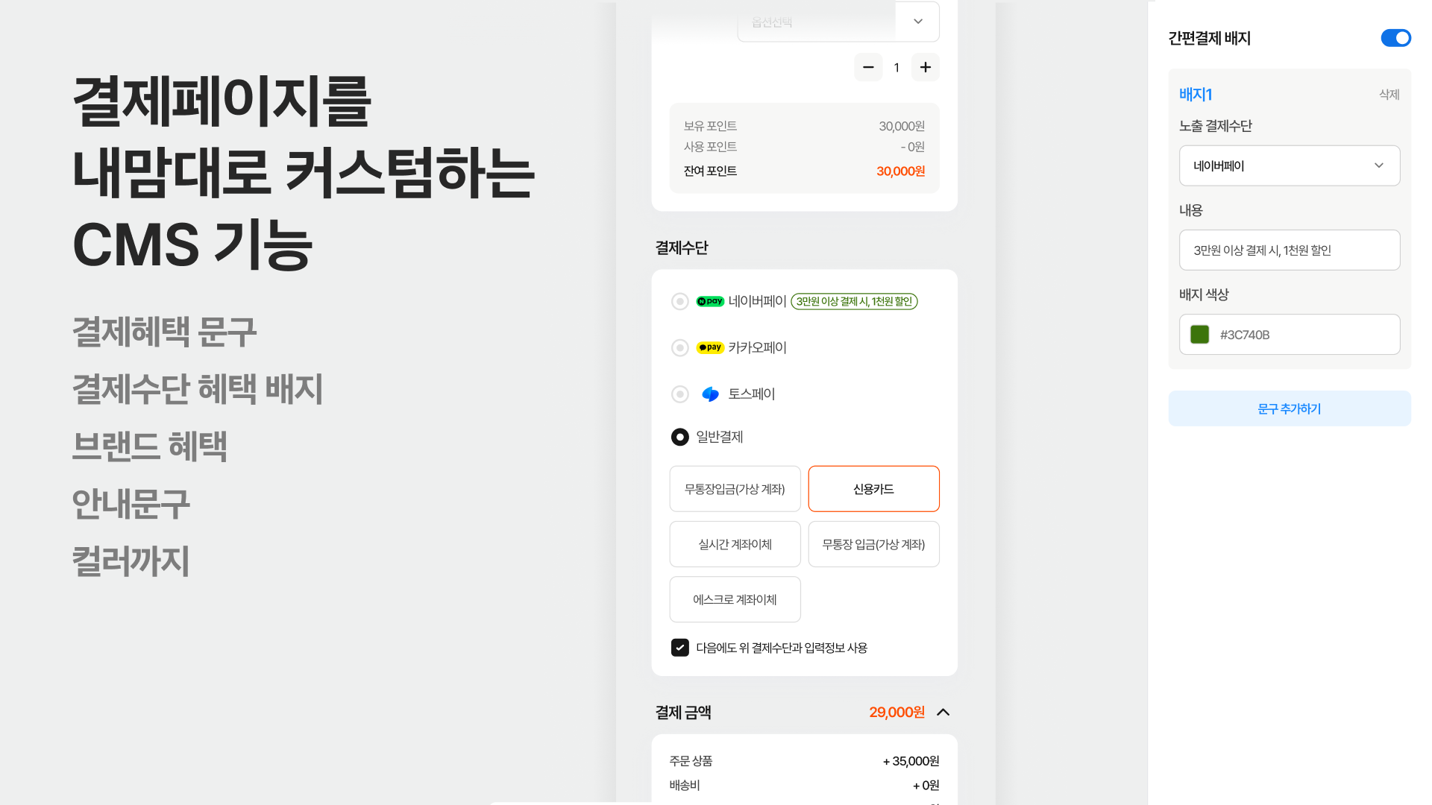Click the green 배지 색상 swatch
The height and width of the screenshot is (805, 1432).
1199,335
